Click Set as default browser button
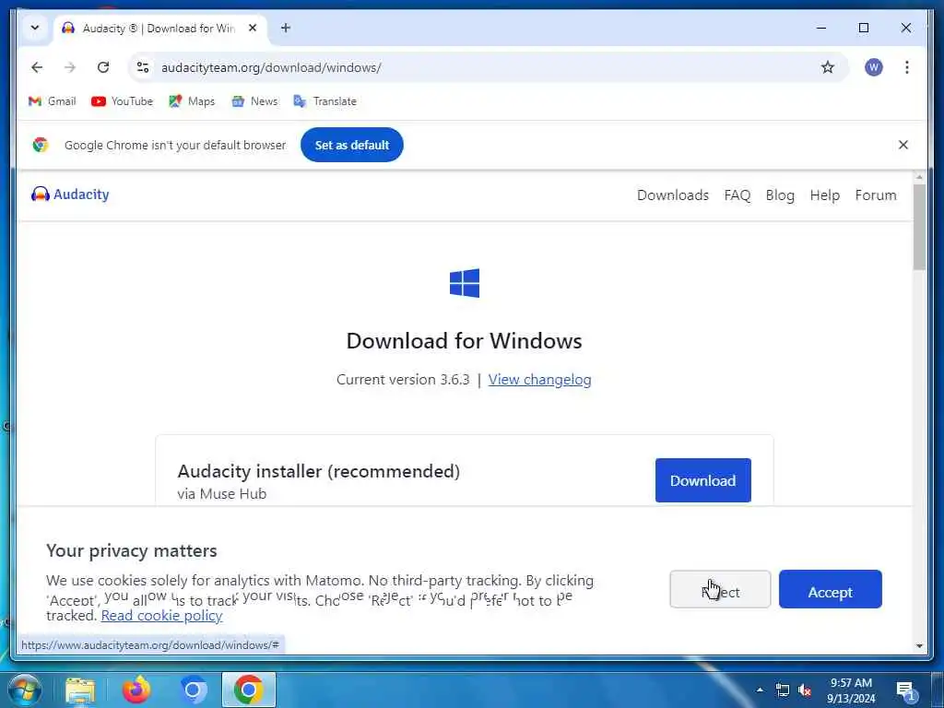Viewport: 944px width, 708px height. pos(351,145)
